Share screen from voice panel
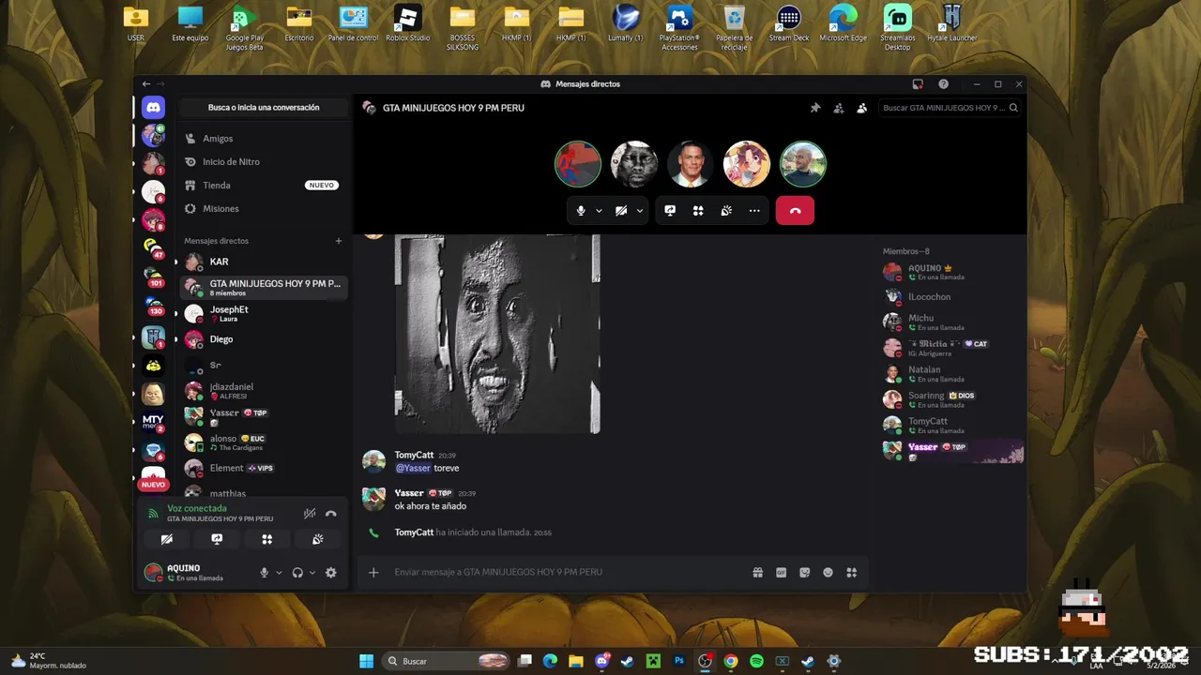This screenshot has height=675, width=1201. pyautogui.click(x=217, y=539)
